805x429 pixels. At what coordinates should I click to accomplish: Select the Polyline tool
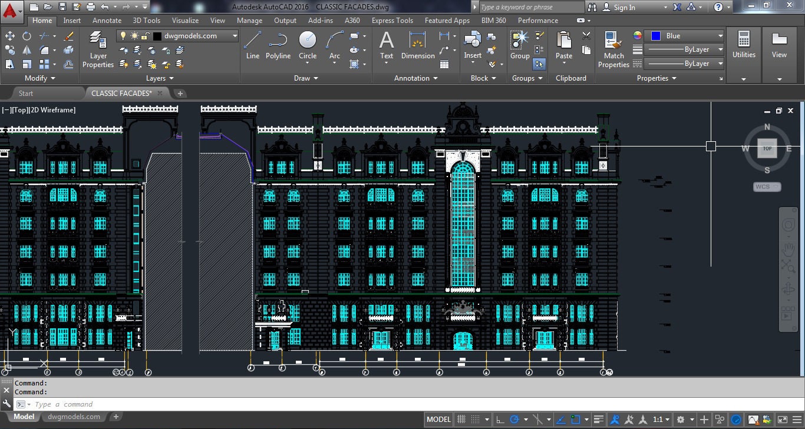[278, 46]
